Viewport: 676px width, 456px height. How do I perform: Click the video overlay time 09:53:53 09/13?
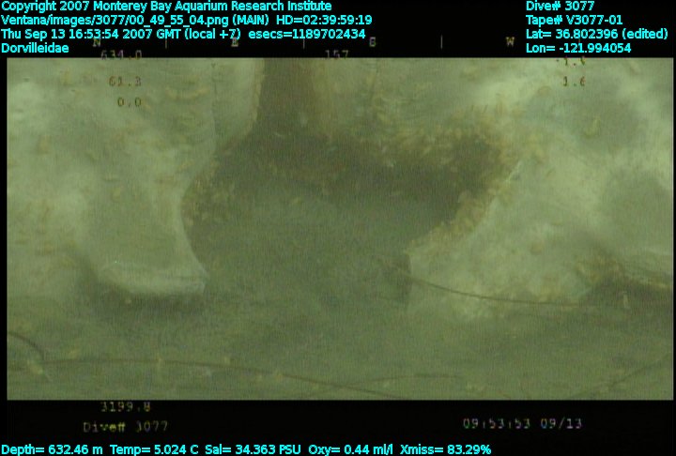click(x=522, y=424)
